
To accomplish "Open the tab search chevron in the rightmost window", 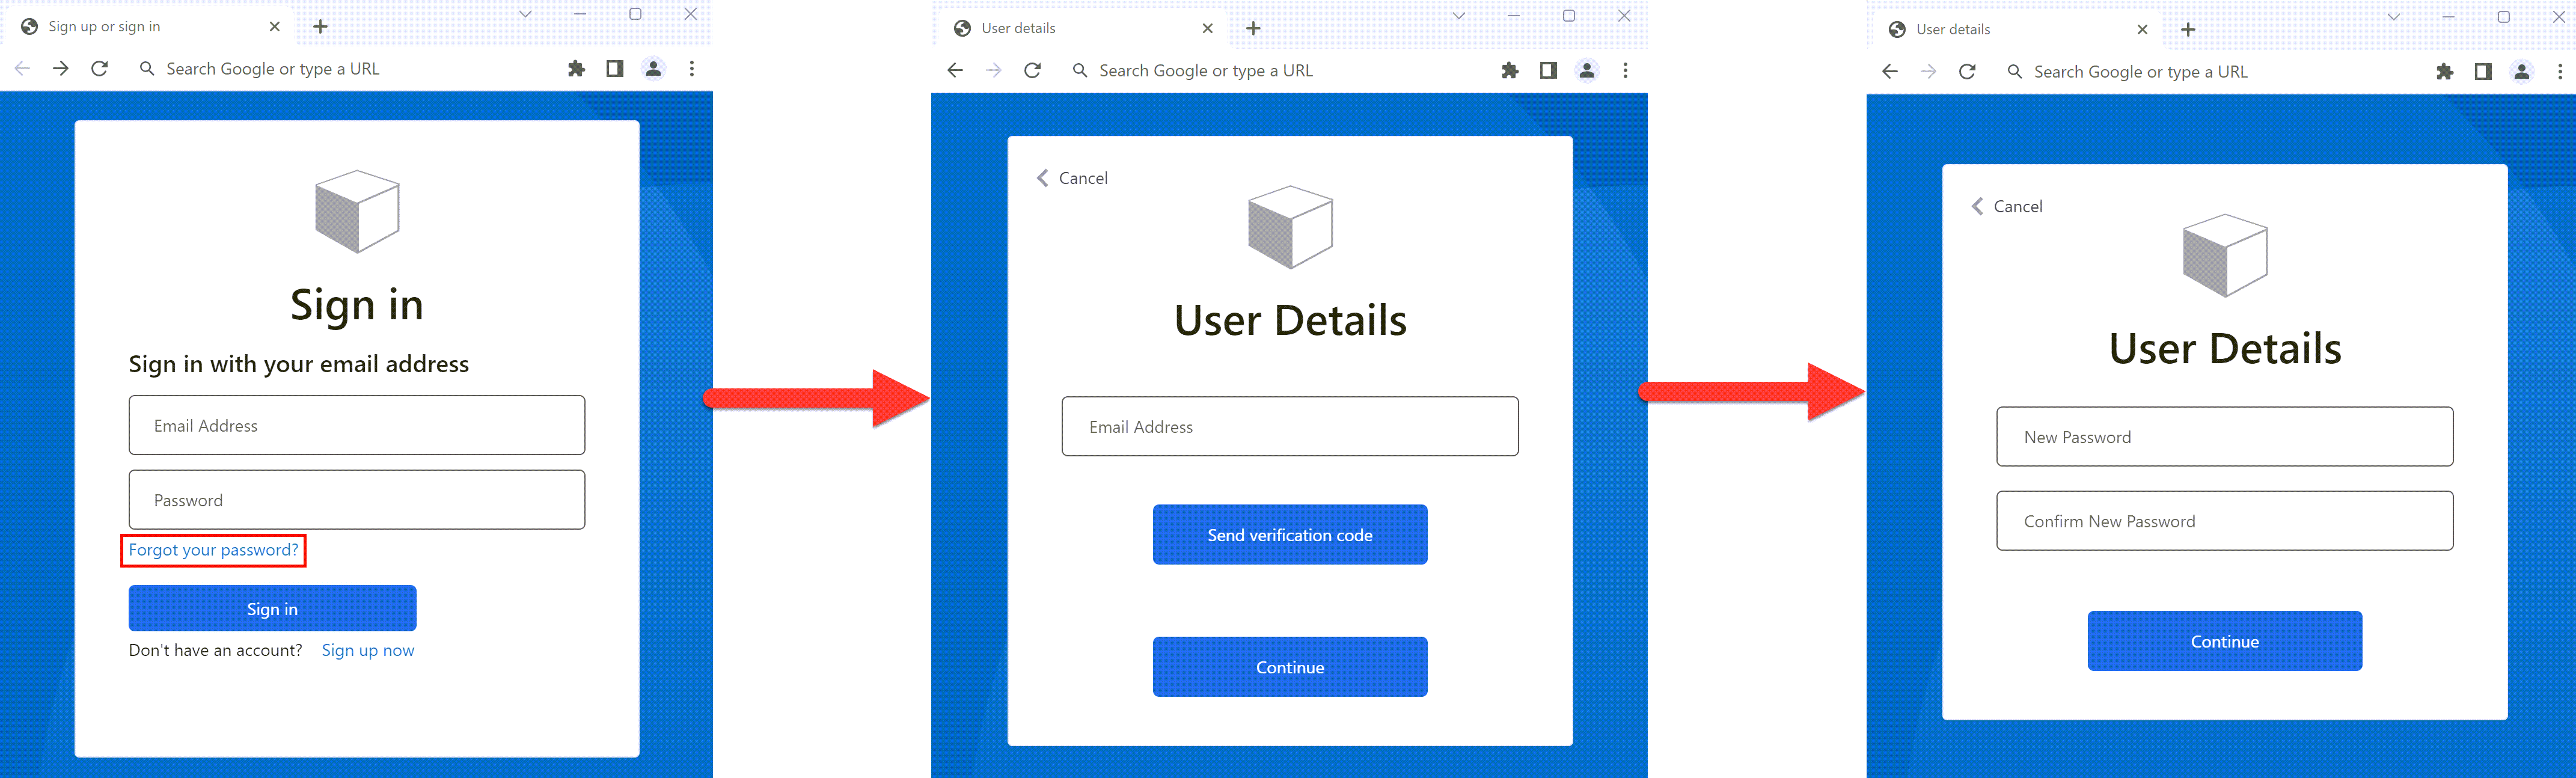I will click(x=2394, y=17).
